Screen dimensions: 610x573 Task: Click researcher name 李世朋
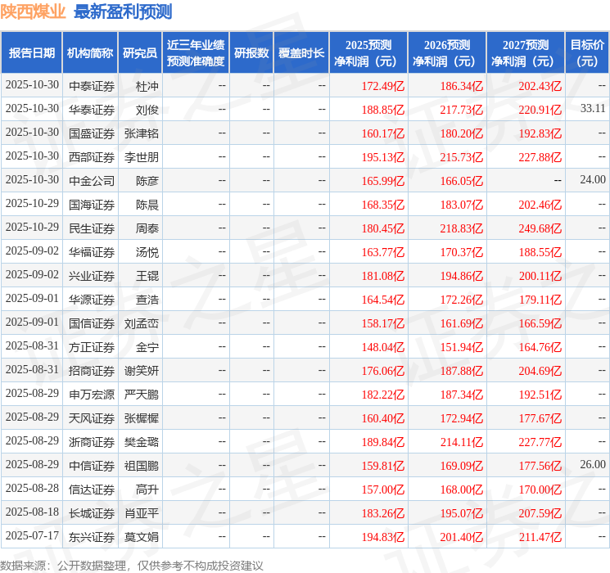click(x=141, y=157)
